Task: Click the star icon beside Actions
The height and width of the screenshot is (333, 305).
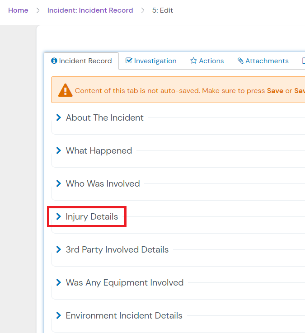Action: [193, 61]
